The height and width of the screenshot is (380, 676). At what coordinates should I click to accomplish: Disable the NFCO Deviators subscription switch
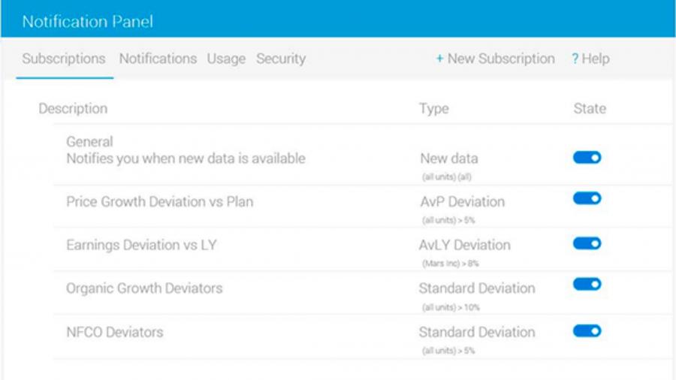587,331
